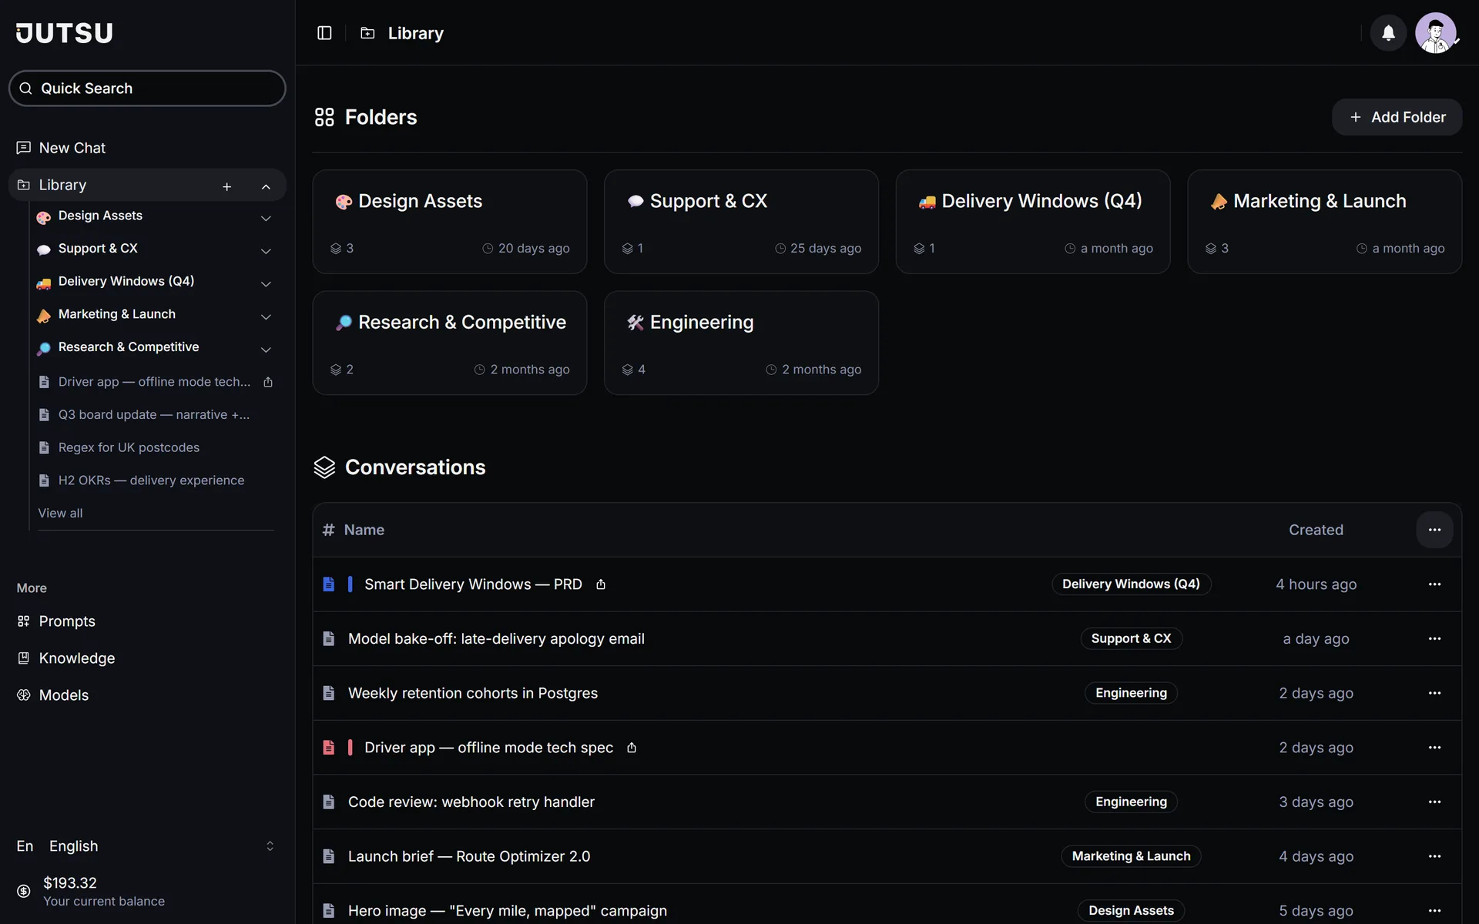The image size is (1479, 924).
Task: Go to Prompts in the More menu
Action: 67,621
